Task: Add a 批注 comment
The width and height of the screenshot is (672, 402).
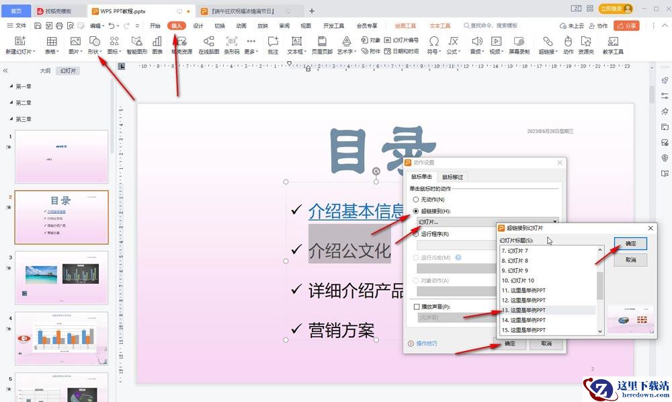Action: click(273, 45)
